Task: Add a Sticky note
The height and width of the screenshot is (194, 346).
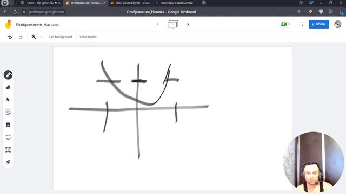Action: tap(8, 113)
